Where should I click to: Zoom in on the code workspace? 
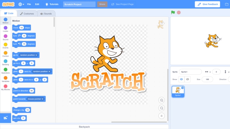tap(161, 100)
